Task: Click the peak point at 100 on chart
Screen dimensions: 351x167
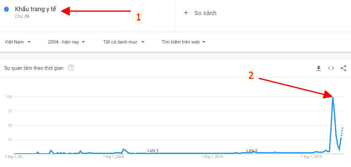Action: (333, 97)
